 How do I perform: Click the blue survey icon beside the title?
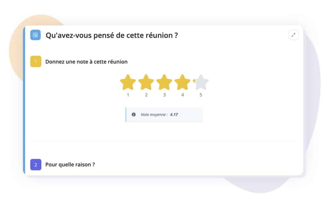click(35, 35)
